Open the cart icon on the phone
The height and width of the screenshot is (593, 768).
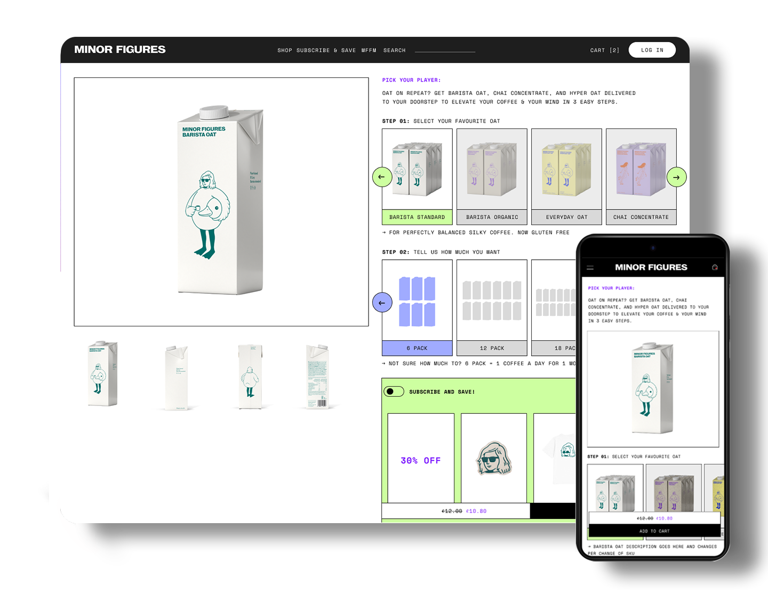click(x=715, y=267)
